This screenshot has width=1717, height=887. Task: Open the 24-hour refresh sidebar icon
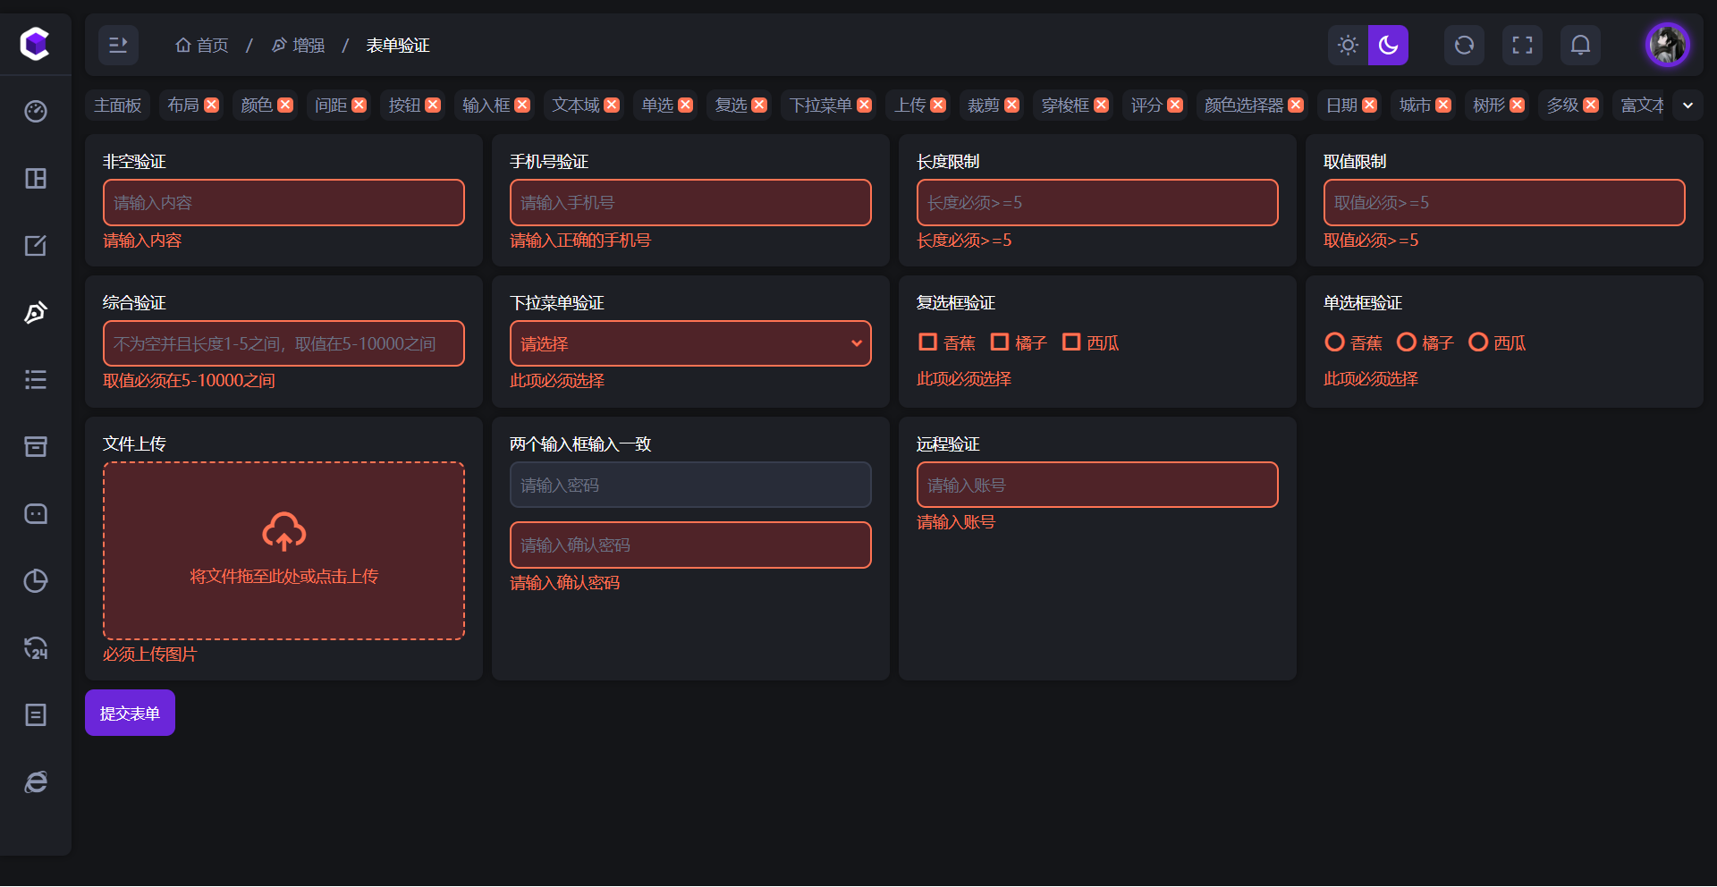point(36,648)
